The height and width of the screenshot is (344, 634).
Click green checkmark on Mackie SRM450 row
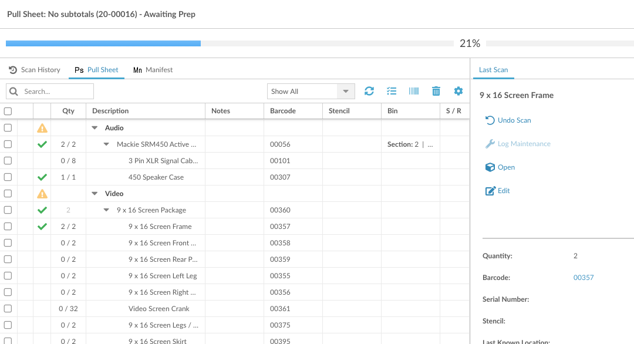coord(42,144)
